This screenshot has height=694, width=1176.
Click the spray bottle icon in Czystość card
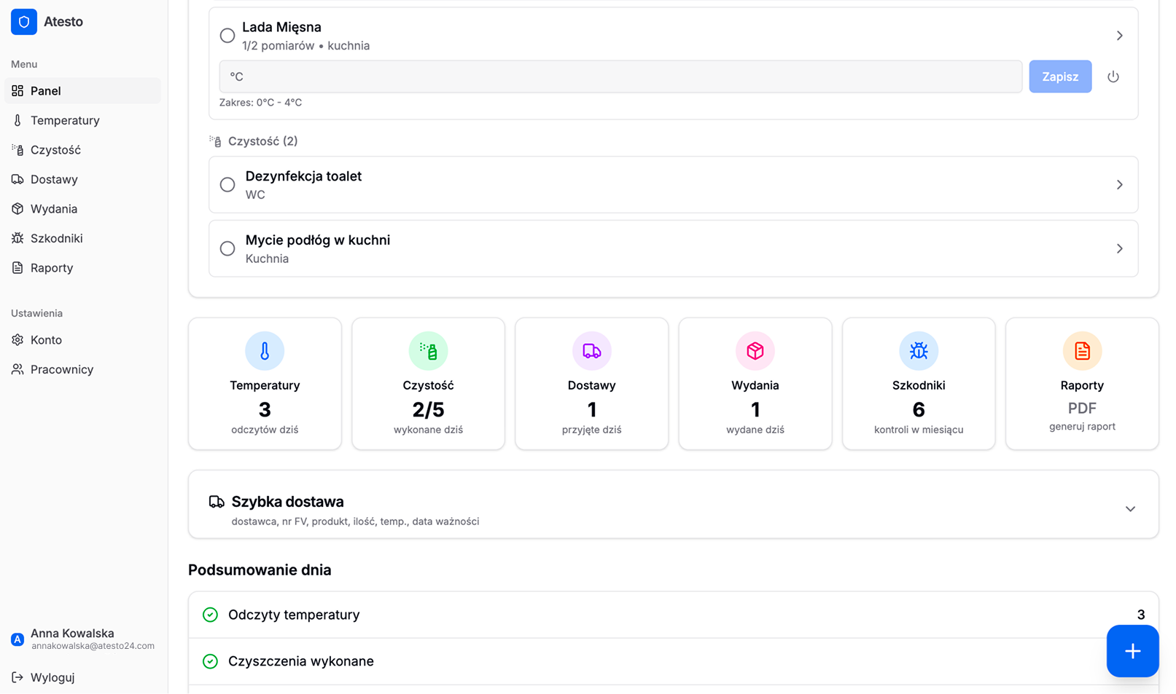coord(428,351)
